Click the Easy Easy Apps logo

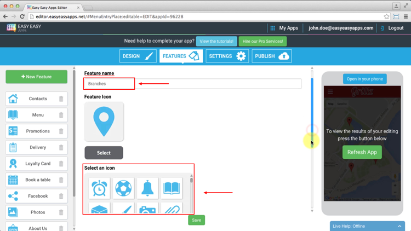coord(24,28)
